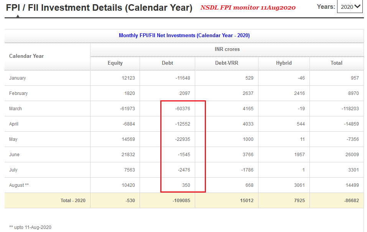Click February Debt-VRR value 2637

[x=248, y=93]
